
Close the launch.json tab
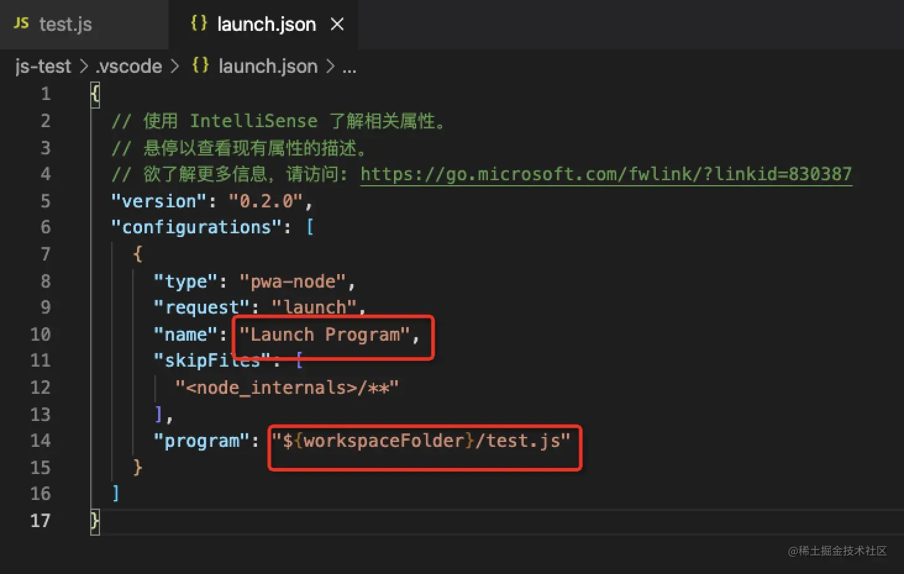[x=337, y=24]
